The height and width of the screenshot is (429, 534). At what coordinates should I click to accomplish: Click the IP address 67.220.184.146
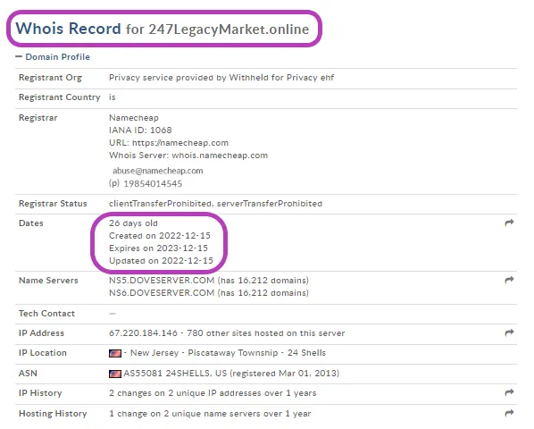tap(143, 332)
